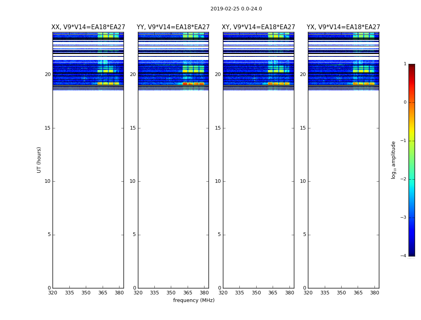Pick the dark blue bottom of colorbar

tap(411, 252)
